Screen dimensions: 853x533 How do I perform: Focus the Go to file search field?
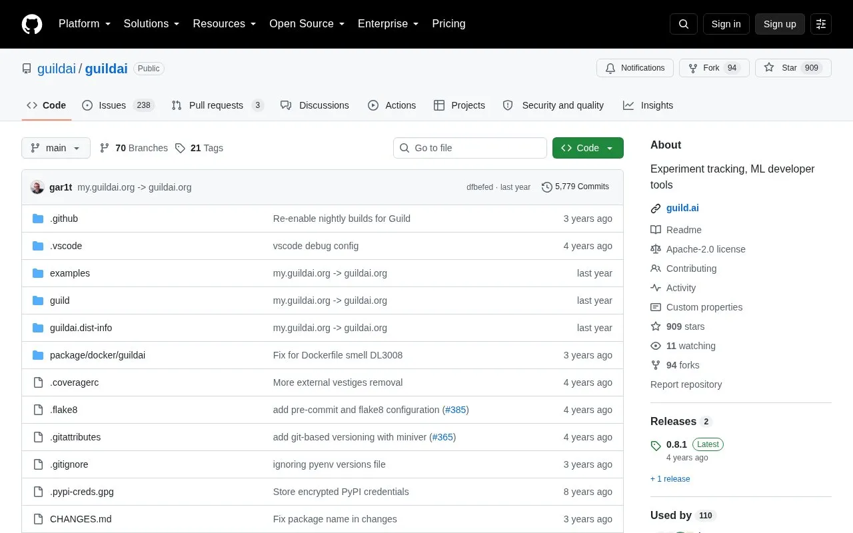[x=470, y=148]
